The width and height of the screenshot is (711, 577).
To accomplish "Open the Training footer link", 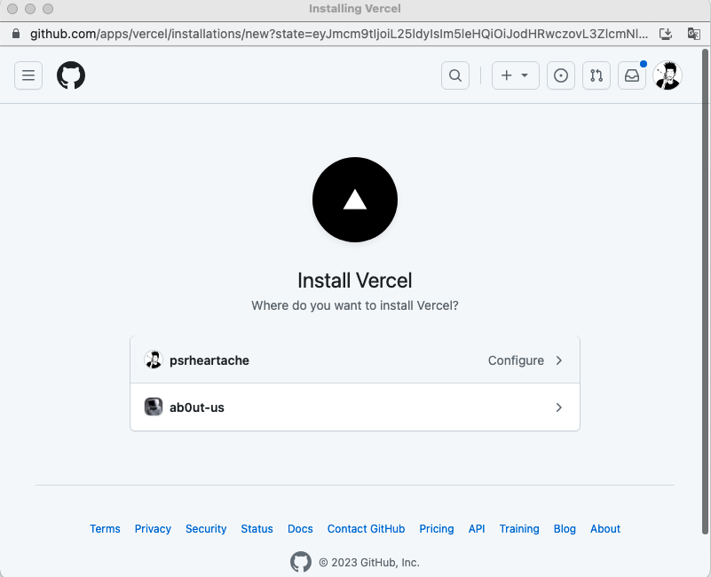I will [519, 529].
